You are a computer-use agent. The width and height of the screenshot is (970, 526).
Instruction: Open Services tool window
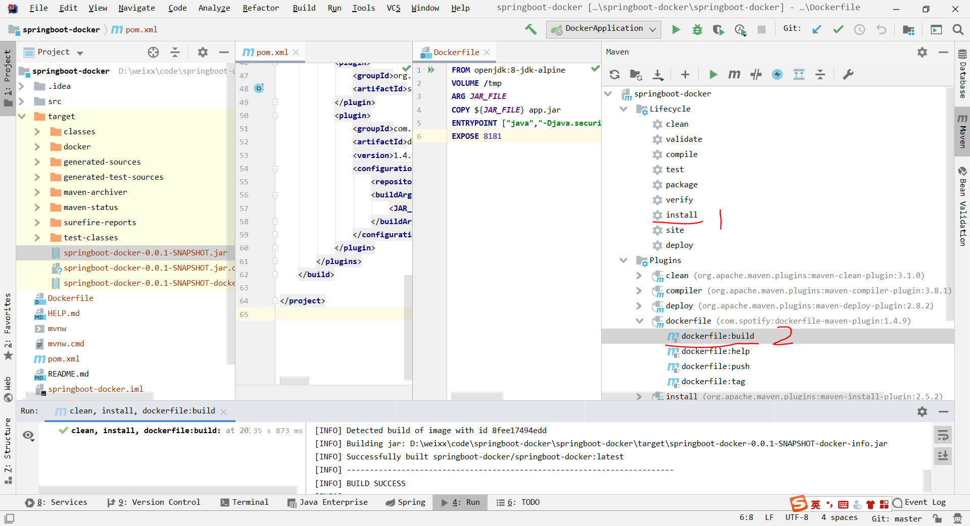(x=57, y=502)
